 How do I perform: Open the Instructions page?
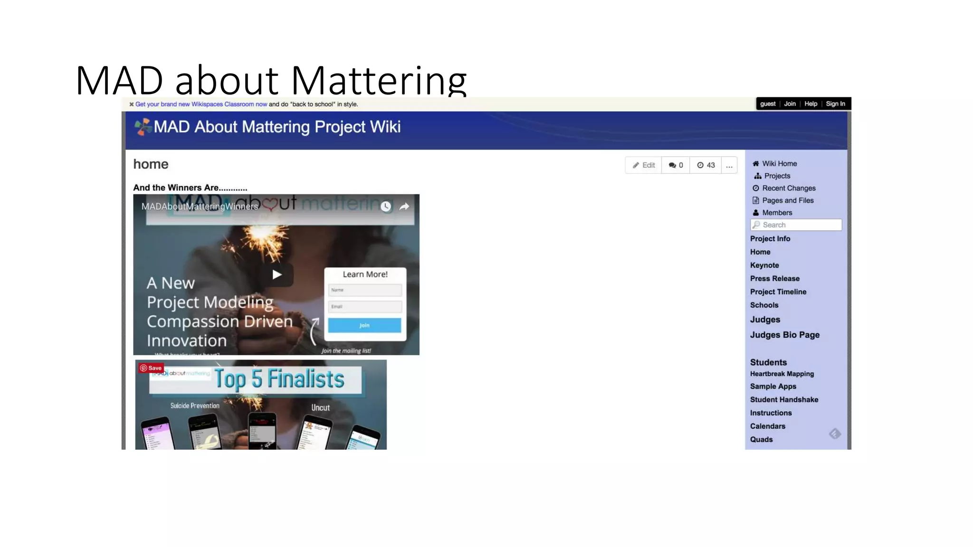click(771, 413)
